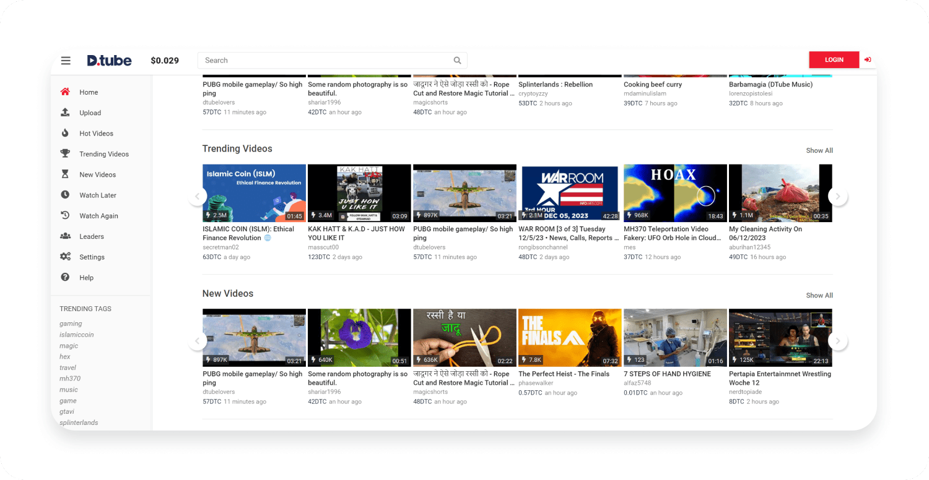Click the sign-in arrow icon beside LOGIN

868,60
